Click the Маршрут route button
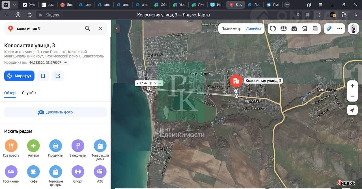The width and height of the screenshot is (362, 189). pos(19,76)
